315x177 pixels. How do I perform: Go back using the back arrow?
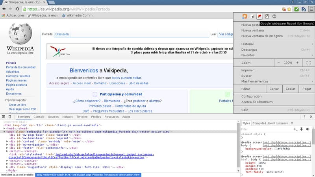[4, 9]
